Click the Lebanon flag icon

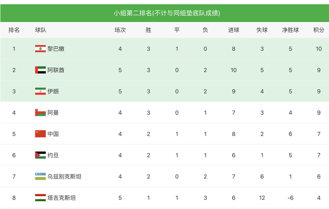click(40, 49)
